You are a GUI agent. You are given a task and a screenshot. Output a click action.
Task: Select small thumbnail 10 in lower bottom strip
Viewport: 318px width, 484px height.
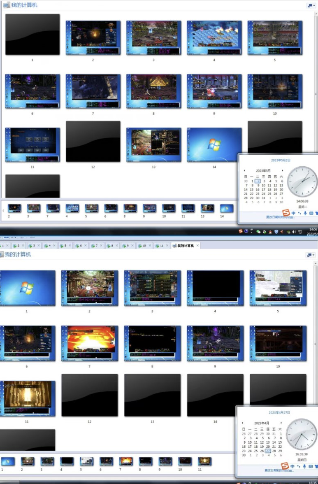185,461
